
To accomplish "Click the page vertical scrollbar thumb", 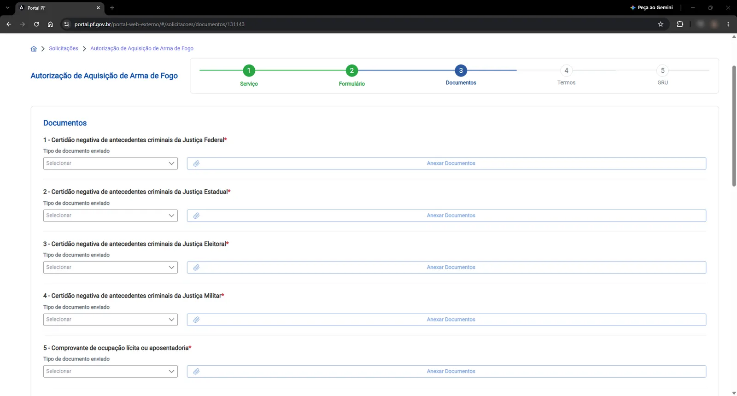I will tap(734, 126).
